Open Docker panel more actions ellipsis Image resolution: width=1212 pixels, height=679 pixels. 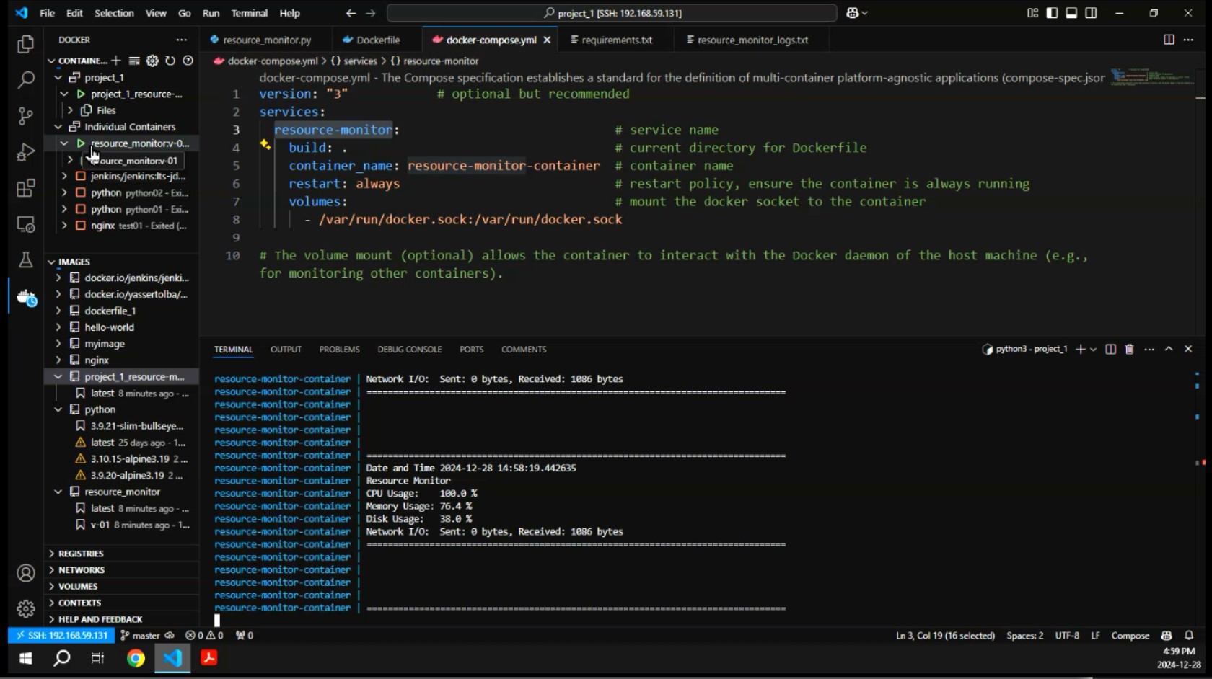182,40
